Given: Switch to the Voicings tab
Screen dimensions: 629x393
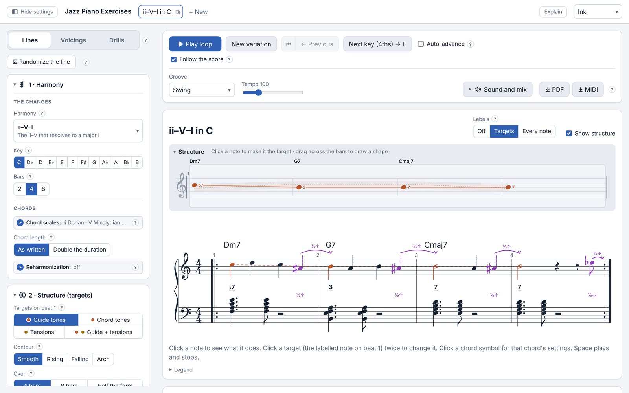Looking at the screenshot, I should click(73, 40).
